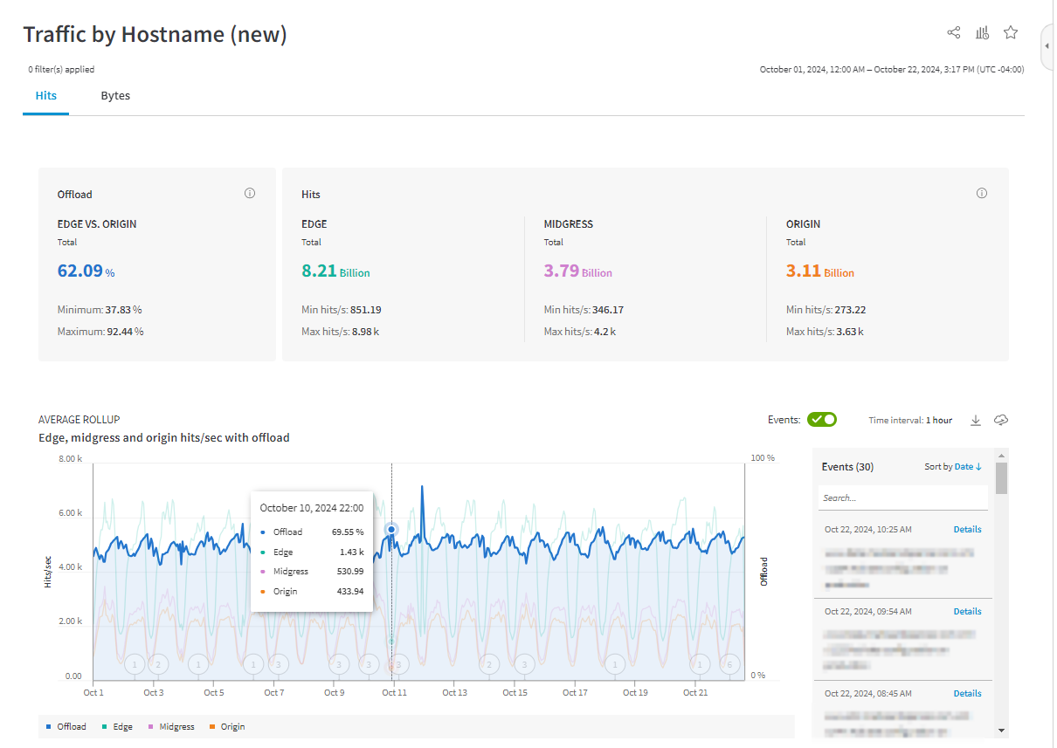Viewport: 1057px width, 748px height.
Task: Toggle Midgress series in chart legend
Action: tap(170, 726)
